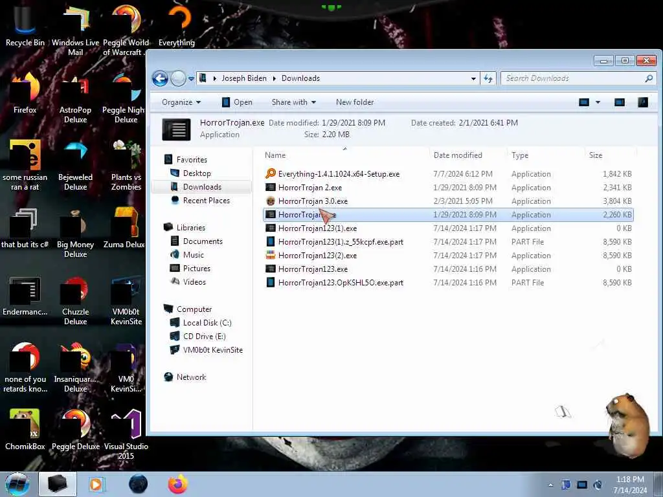Expand the view options dropdown arrow

click(598, 102)
